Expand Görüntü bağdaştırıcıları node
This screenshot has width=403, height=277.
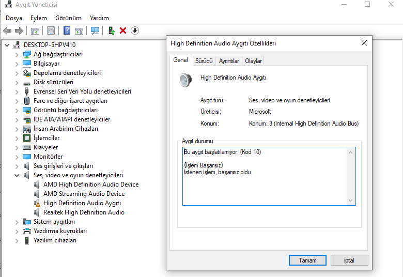(x=17, y=111)
